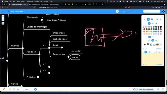Select the pink pen color annotation tool
This screenshot has width=167, height=94.
(x=69, y=4)
